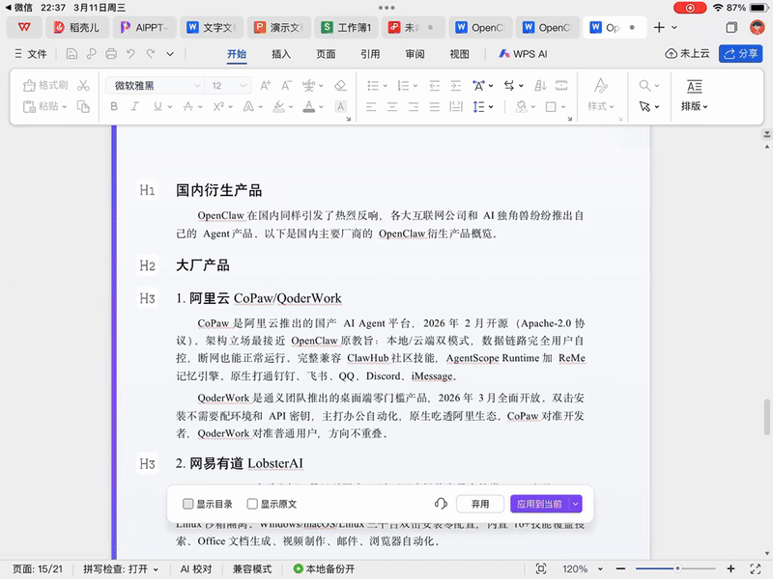Switch to the 引用 tab
Screen dimensions: 773x579
point(370,54)
